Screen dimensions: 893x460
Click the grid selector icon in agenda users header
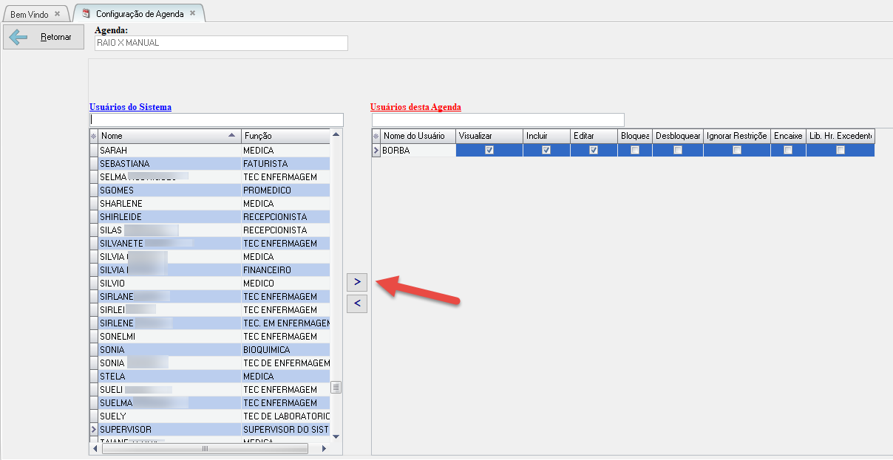(376, 136)
